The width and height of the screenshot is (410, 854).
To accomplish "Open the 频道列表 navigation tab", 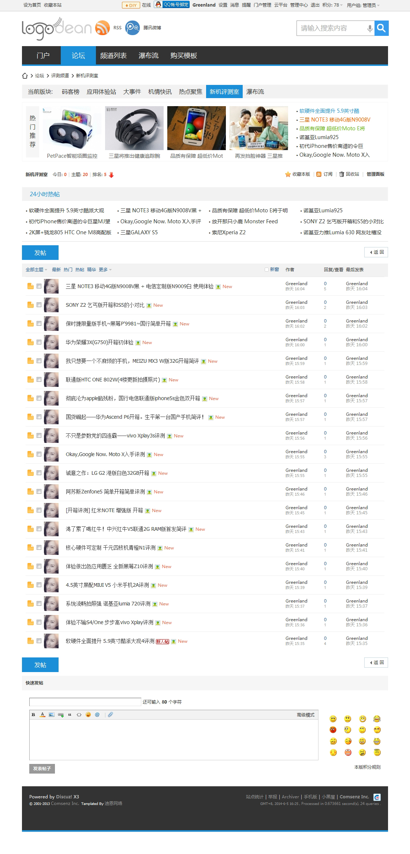I will [x=113, y=55].
